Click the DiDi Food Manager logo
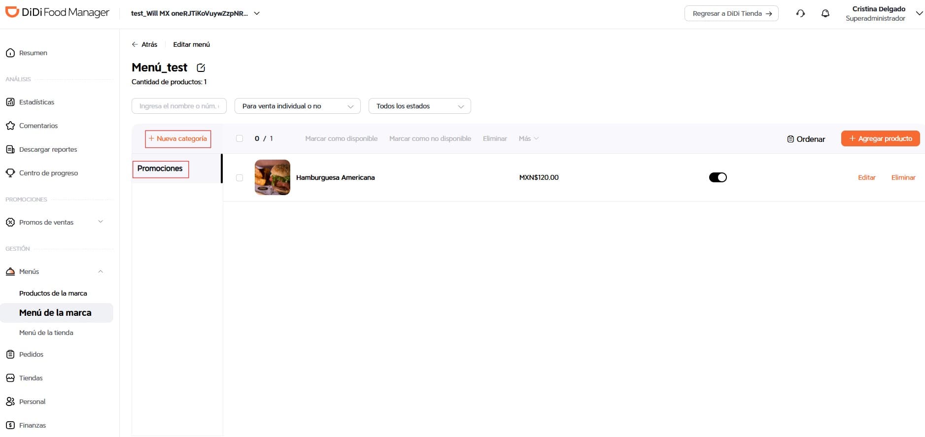Image resolution: width=925 pixels, height=437 pixels. 57,12
